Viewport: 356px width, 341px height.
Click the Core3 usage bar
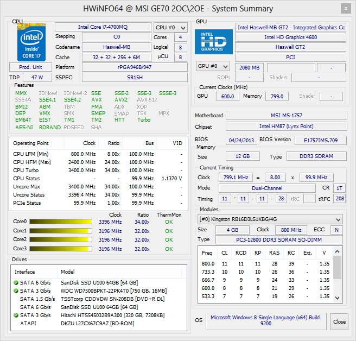click(61, 249)
